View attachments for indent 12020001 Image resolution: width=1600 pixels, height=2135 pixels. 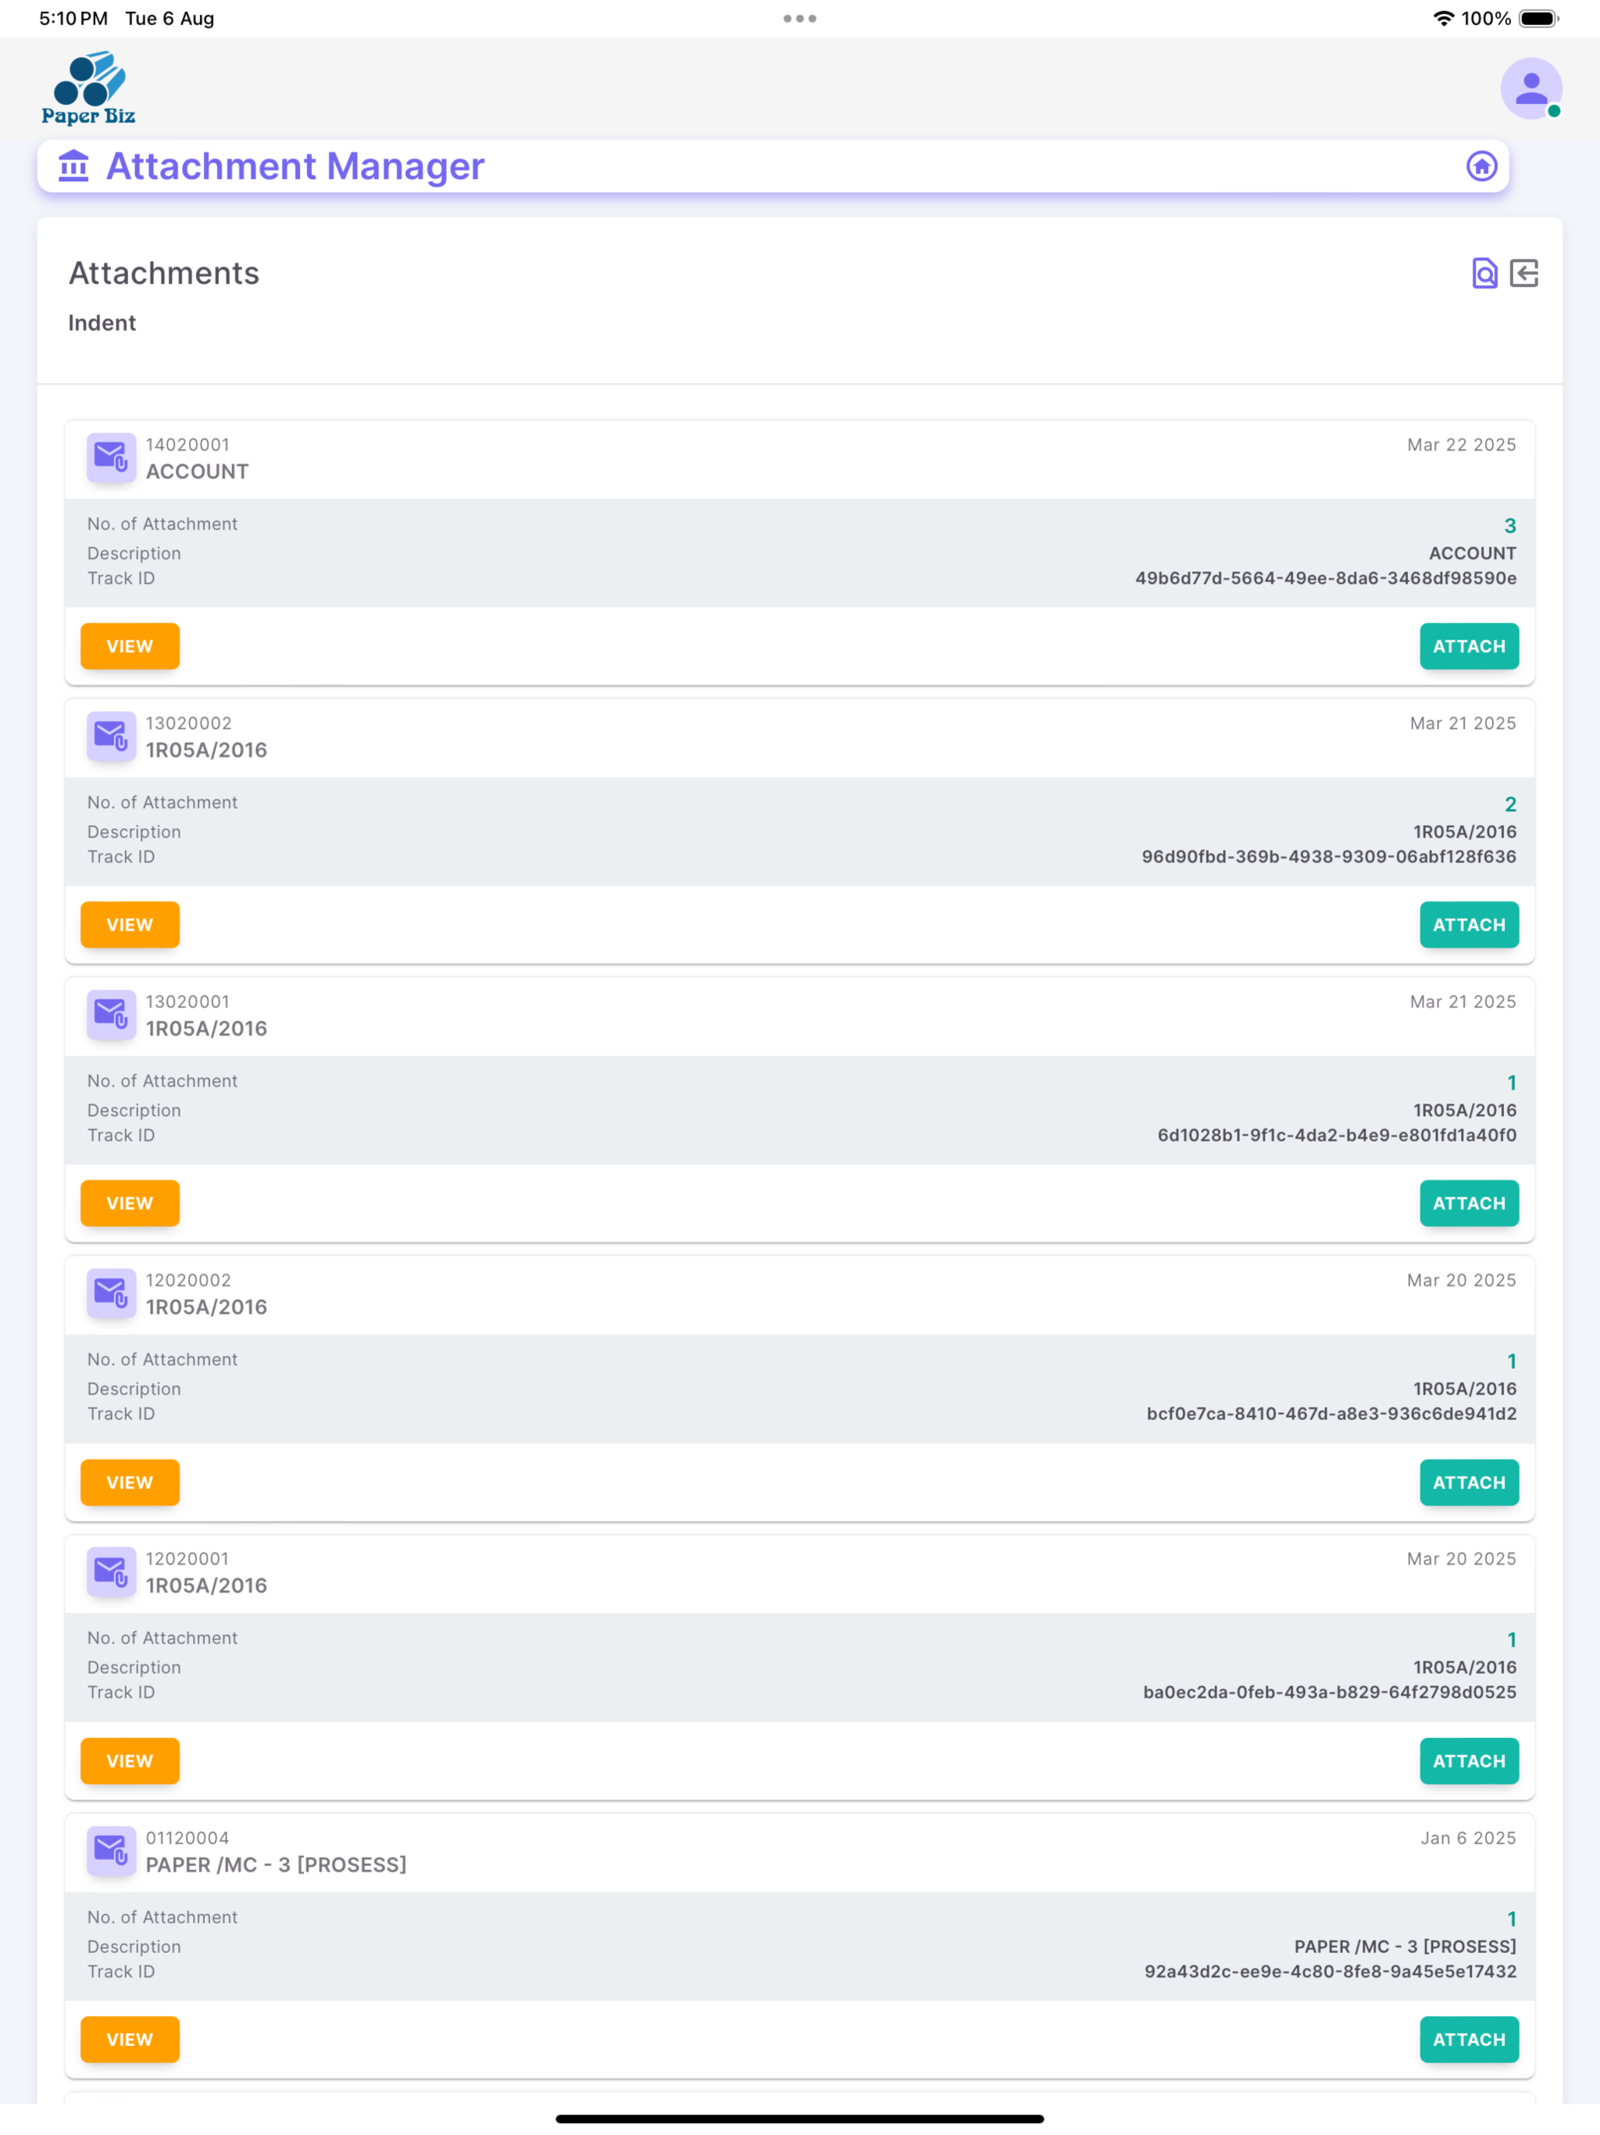130,1761
